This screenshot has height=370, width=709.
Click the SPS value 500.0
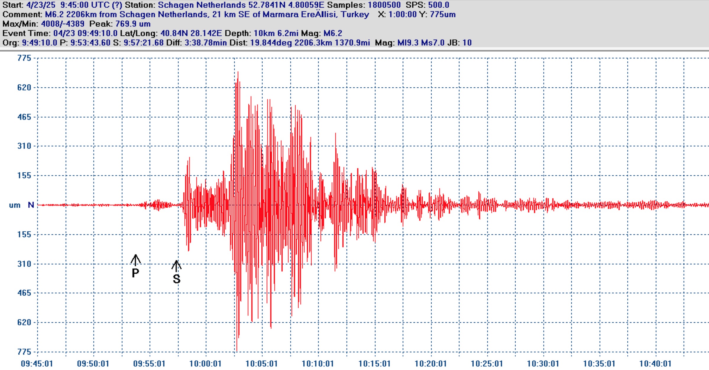[438, 5]
